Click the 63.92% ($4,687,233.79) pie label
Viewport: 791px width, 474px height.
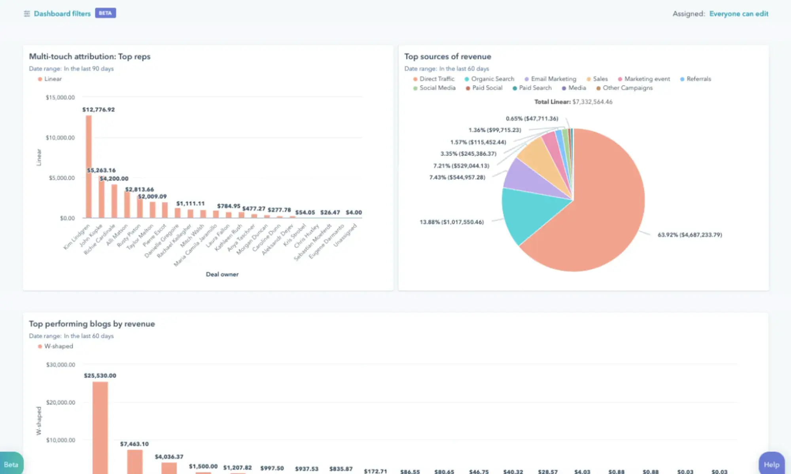click(690, 235)
